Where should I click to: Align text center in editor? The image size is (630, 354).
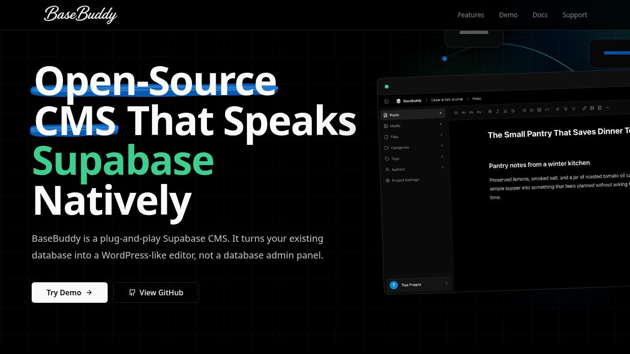point(566,109)
